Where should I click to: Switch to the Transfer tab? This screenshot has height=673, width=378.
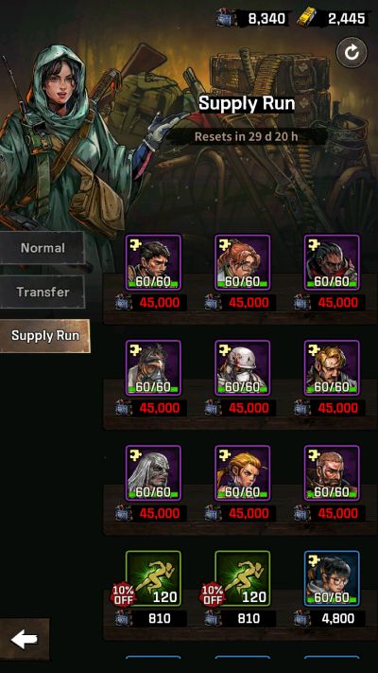pyautogui.click(x=42, y=292)
